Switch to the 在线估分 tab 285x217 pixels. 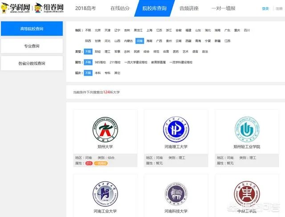[120, 8]
